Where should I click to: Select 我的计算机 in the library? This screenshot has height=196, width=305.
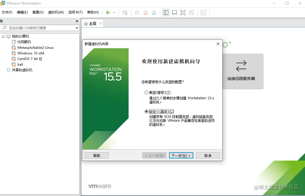(x=21, y=36)
